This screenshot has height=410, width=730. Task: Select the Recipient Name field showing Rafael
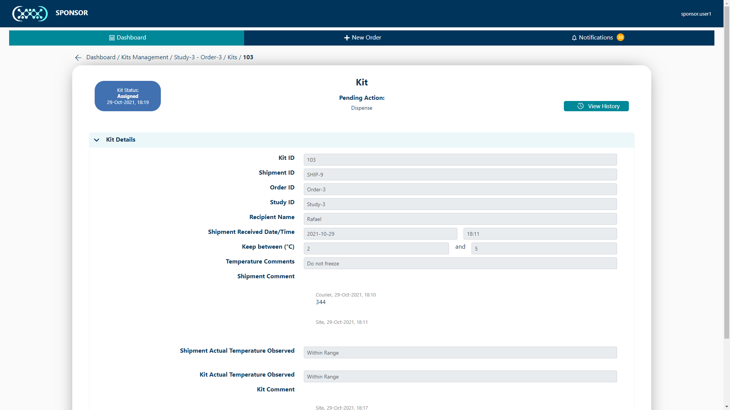pos(460,219)
